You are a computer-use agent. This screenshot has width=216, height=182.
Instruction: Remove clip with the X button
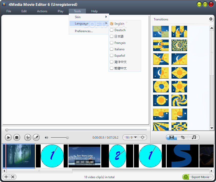pos(13,177)
